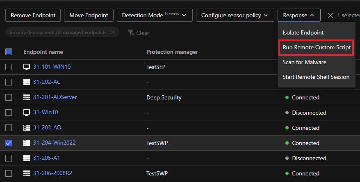The width and height of the screenshot is (360, 182).
Task: Check the box for 31-203-AO
Action: pyautogui.click(x=9, y=128)
